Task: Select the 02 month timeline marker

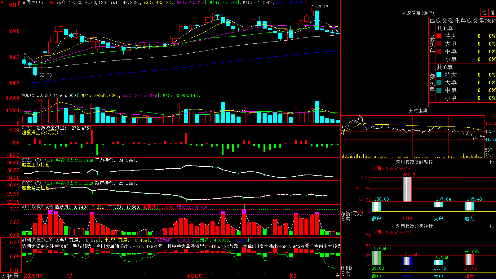Action: 293,276
